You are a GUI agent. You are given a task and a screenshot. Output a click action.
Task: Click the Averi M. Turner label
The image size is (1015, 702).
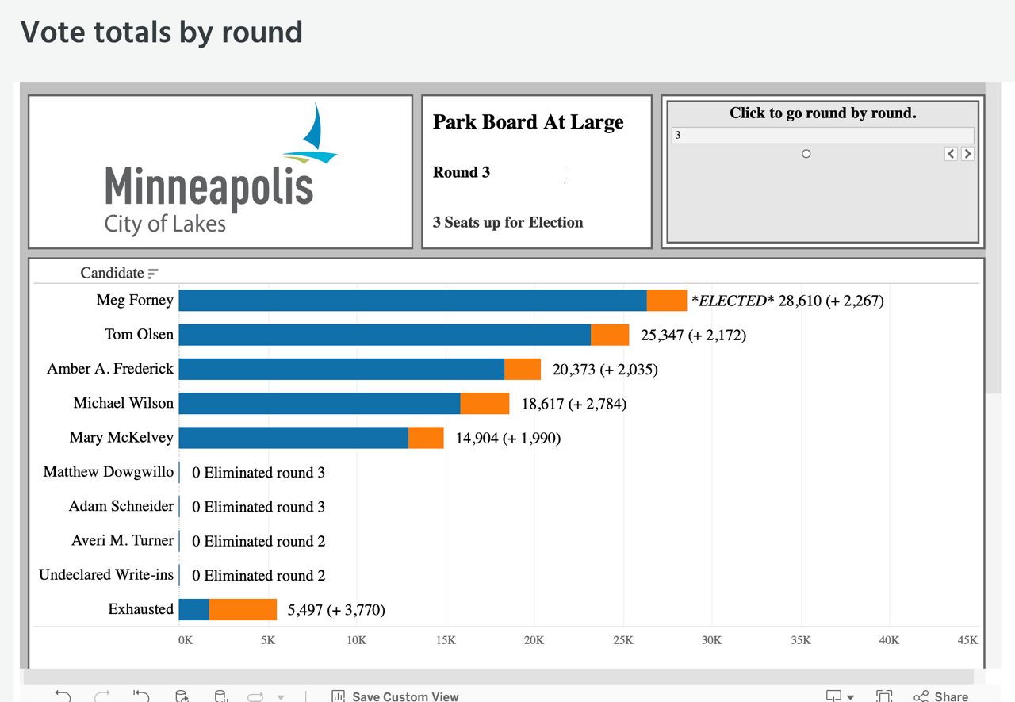(x=122, y=540)
